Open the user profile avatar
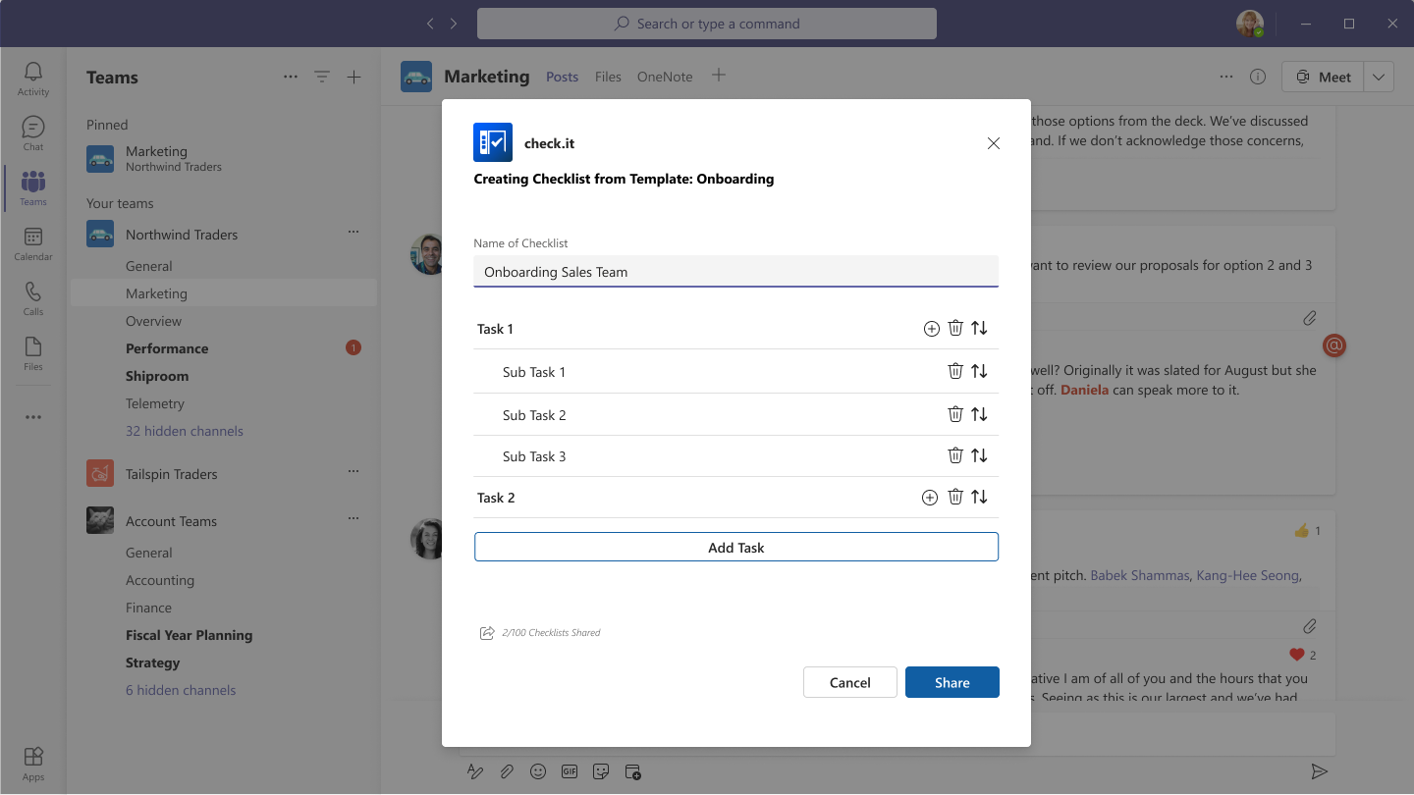Viewport: 1414px width, 795px height. (x=1250, y=24)
